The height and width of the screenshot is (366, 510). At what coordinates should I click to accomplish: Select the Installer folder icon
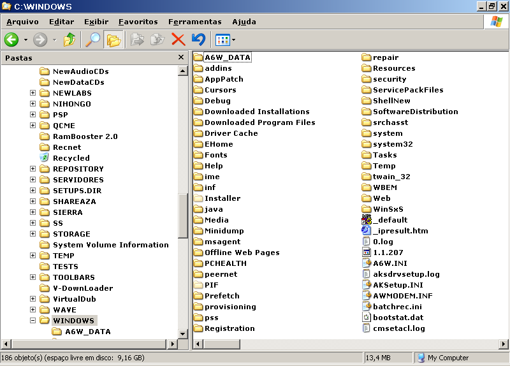click(x=198, y=198)
